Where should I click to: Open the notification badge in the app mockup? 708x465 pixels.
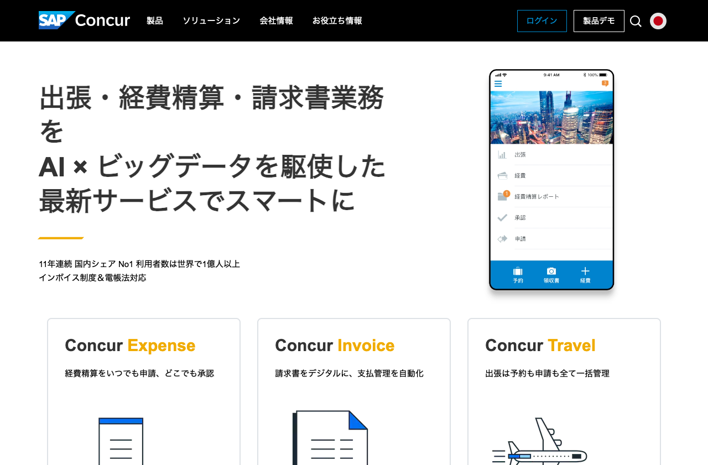605,82
